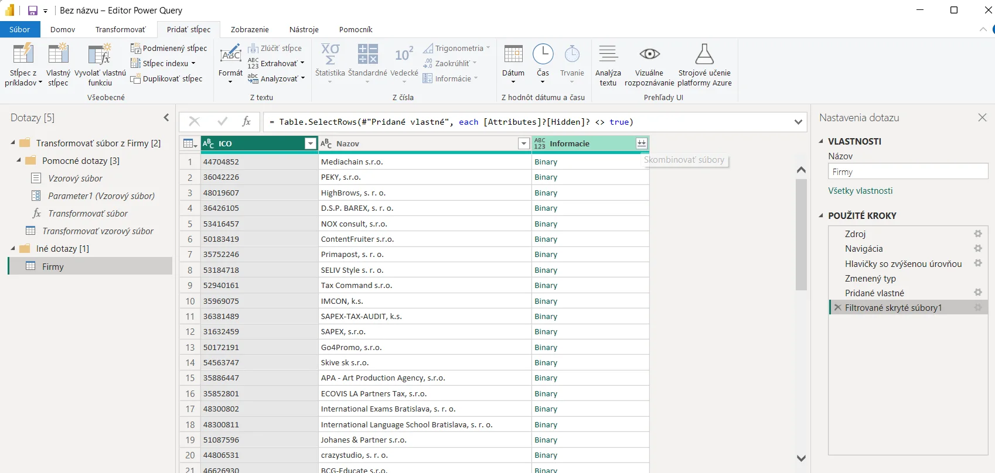The image size is (995, 473).
Task: Click the Vedecké icon
Action: tap(404, 54)
